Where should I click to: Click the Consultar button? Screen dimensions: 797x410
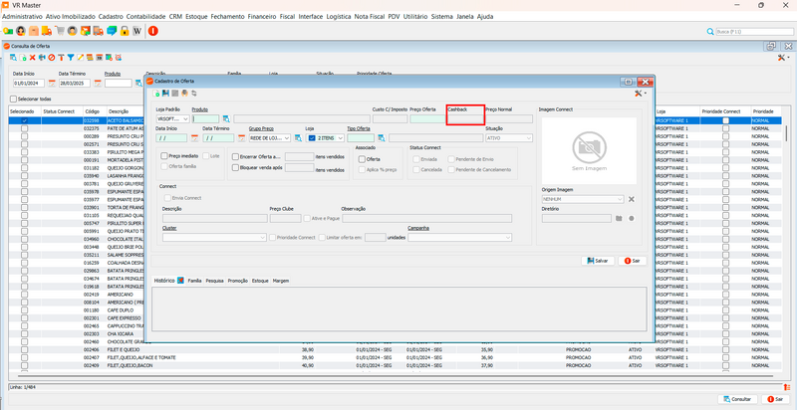pos(737,399)
